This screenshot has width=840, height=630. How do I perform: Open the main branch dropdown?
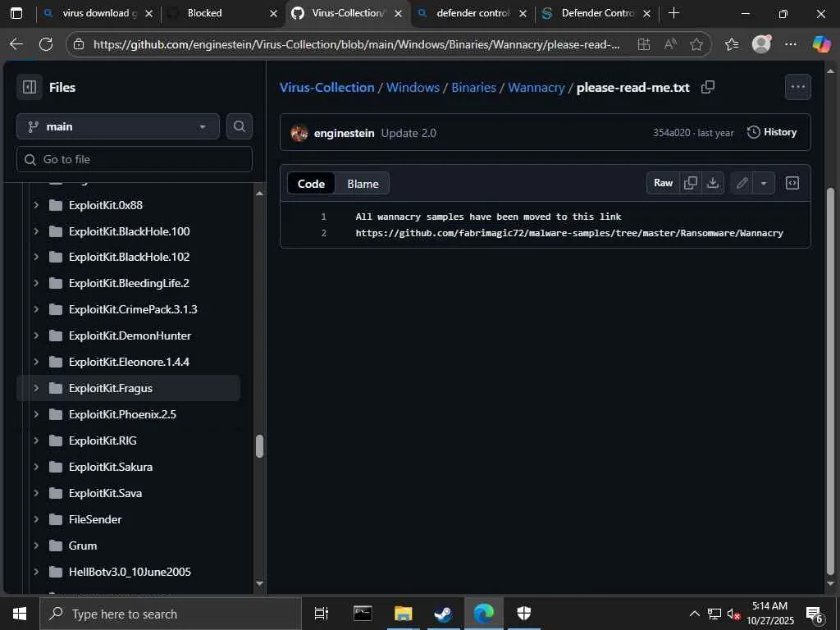click(118, 126)
